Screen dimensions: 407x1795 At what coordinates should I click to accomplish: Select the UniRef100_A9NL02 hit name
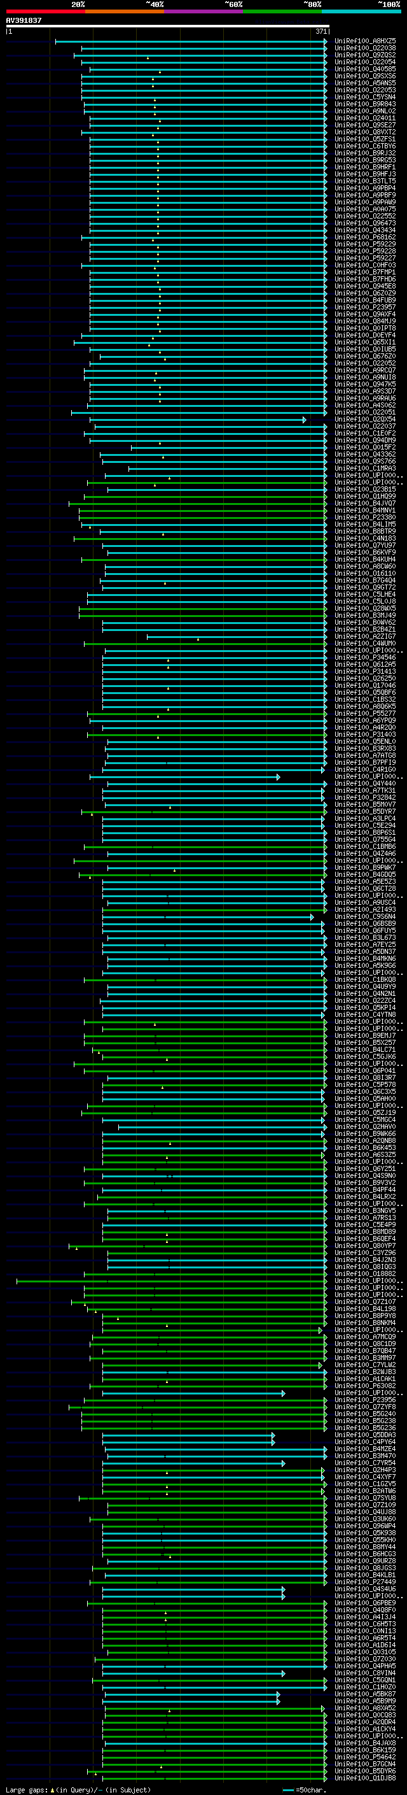coord(365,111)
